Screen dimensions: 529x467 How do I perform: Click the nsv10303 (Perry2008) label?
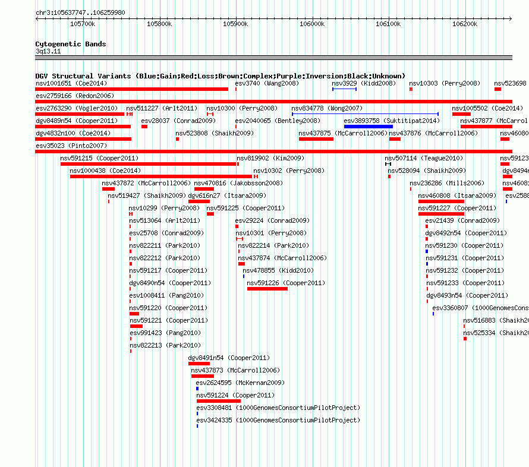[445, 83]
